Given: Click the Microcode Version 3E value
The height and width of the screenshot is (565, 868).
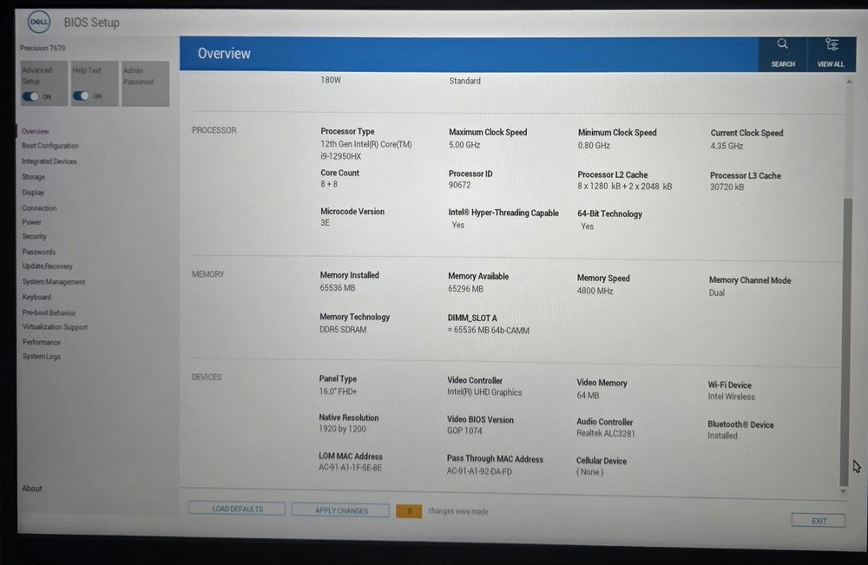Looking at the screenshot, I should 325,222.
